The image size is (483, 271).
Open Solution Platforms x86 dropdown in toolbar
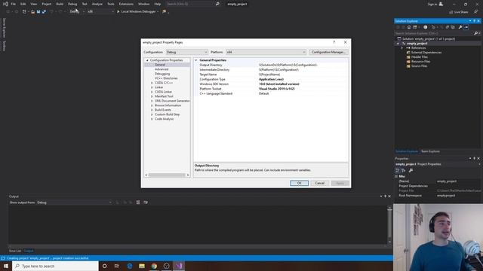100,12
